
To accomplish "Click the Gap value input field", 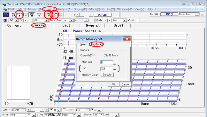I will pyautogui.click(x=107, y=68).
